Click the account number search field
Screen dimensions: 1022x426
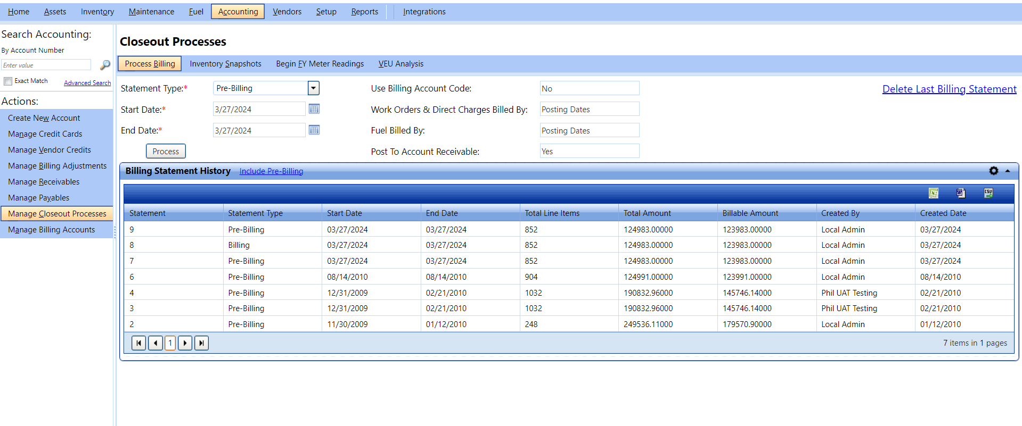point(46,65)
